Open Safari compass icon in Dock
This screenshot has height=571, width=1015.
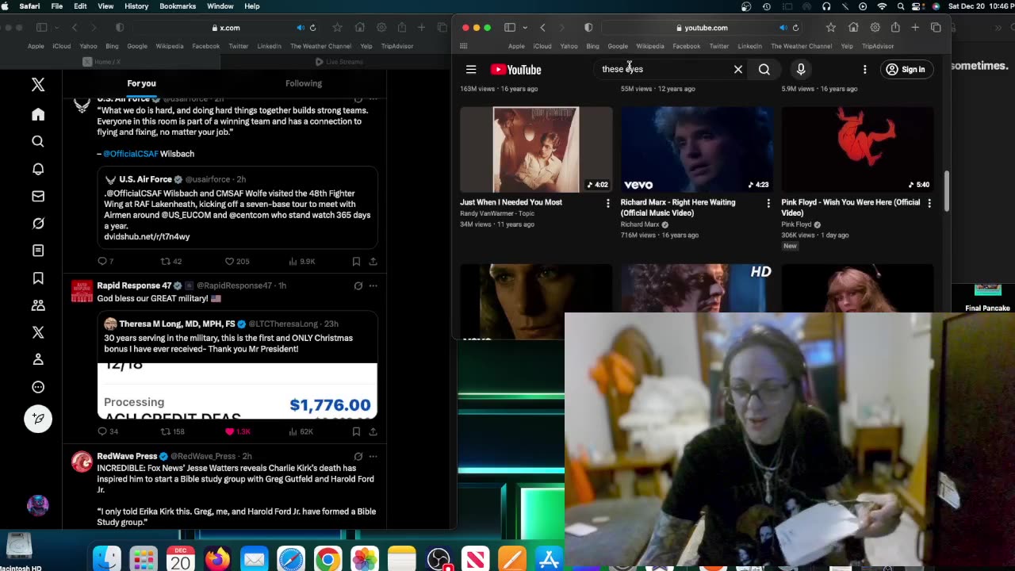click(x=291, y=559)
